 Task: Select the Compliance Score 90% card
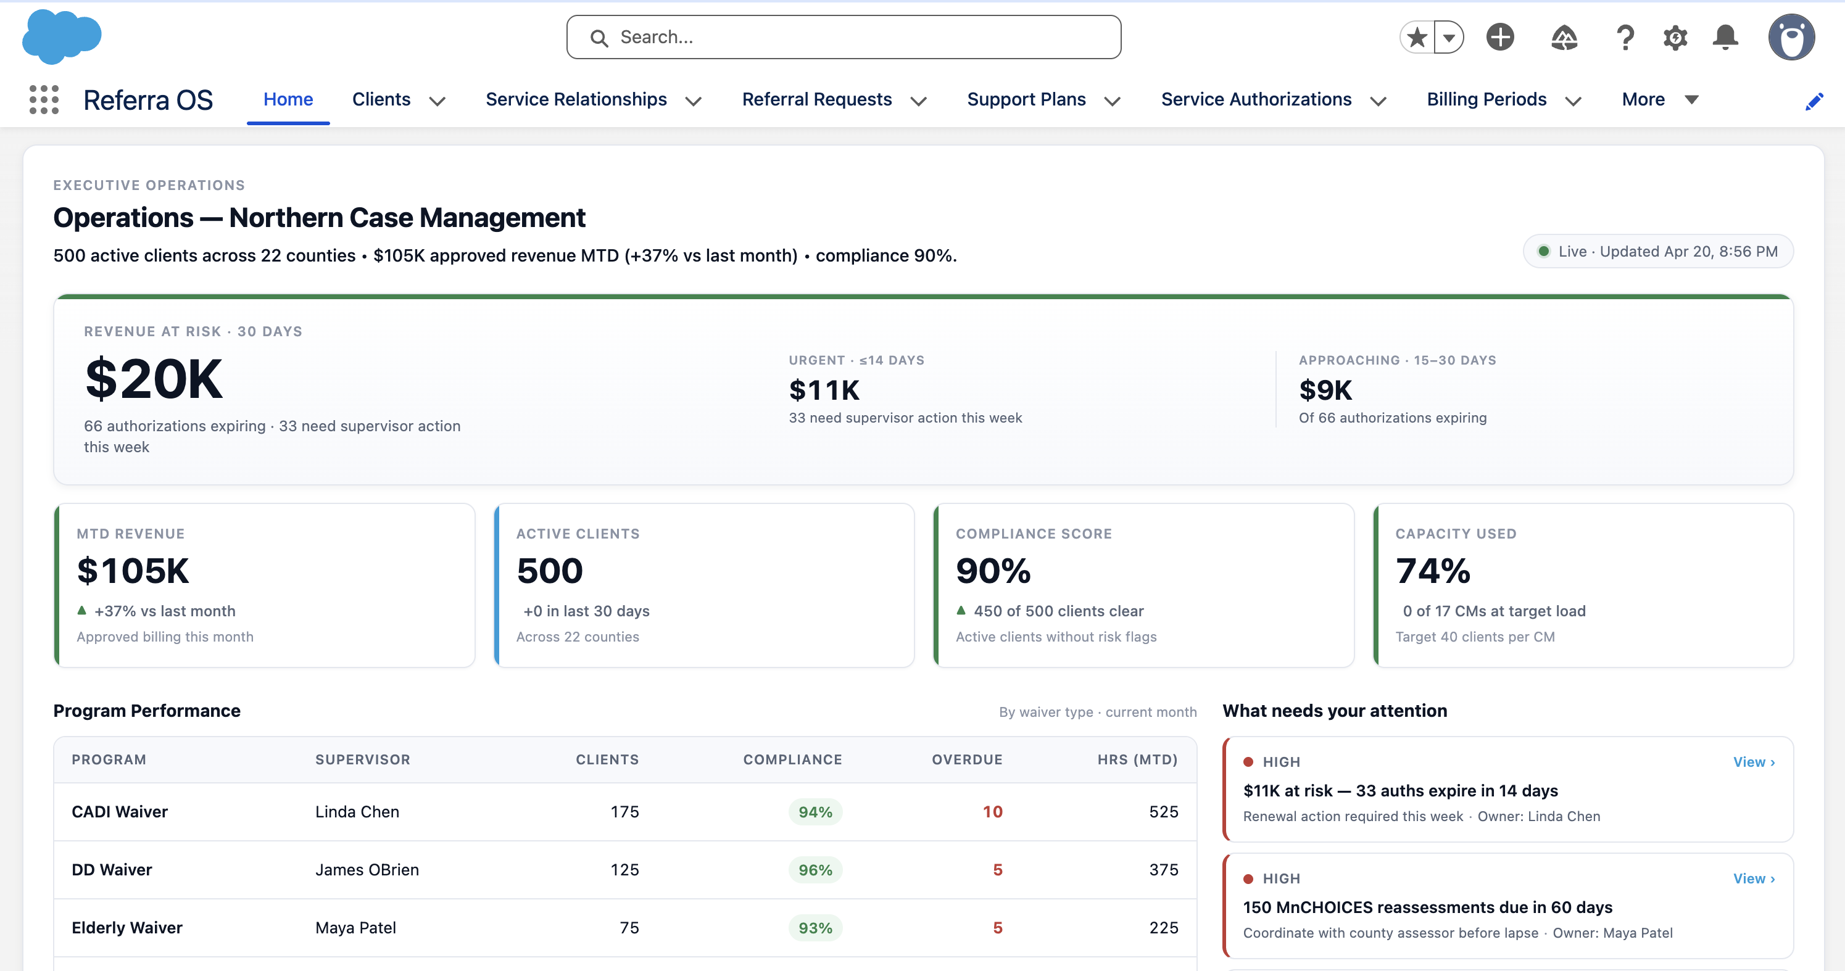tap(1144, 585)
